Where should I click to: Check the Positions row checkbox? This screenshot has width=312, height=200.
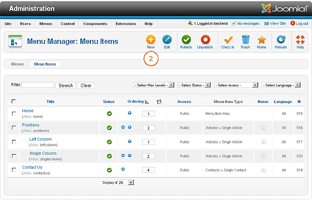pos(14,128)
